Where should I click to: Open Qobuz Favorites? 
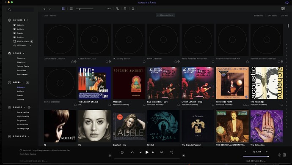pos(22,70)
